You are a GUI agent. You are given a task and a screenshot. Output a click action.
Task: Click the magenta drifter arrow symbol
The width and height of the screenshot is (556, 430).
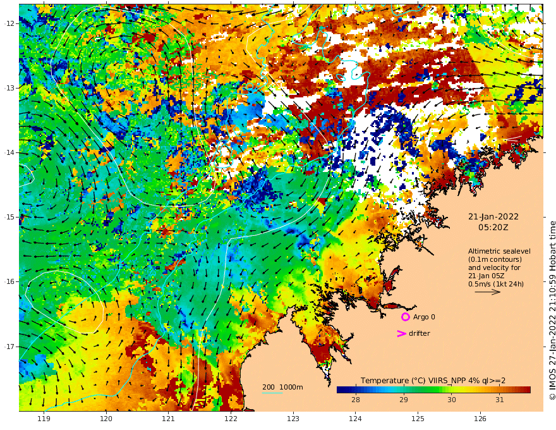click(401, 333)
